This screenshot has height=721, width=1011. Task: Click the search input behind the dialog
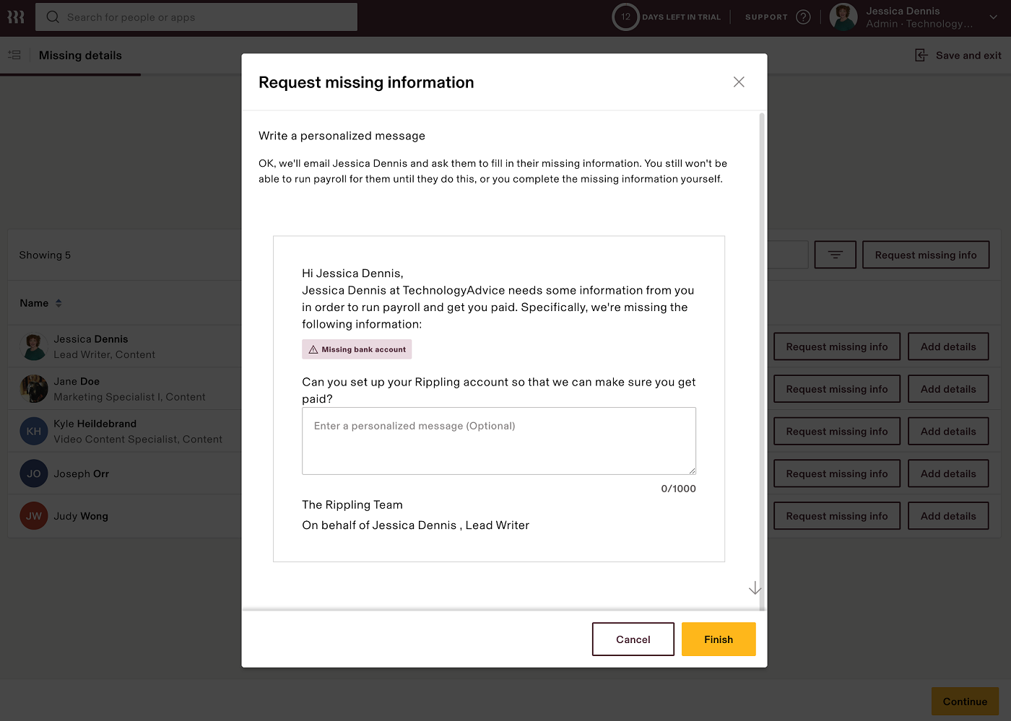pos(788,255)
